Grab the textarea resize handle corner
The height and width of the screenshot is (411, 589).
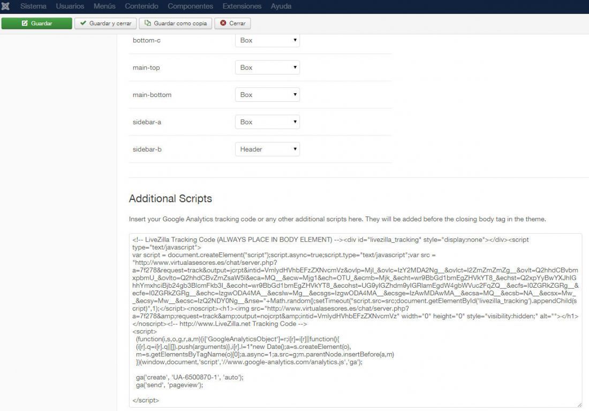point(579,405)
